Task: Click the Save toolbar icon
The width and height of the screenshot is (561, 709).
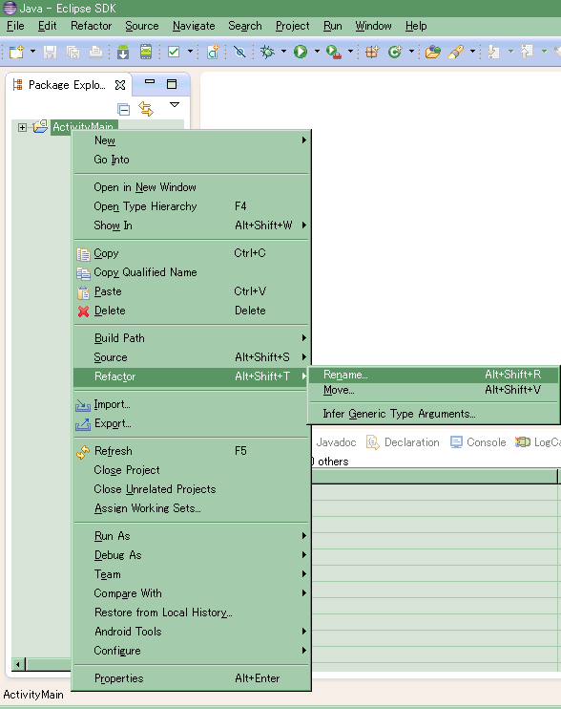Action: [x=51, y=52]
